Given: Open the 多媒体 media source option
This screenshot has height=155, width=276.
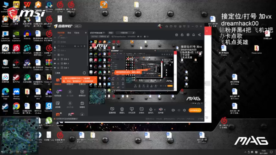Looking at the screenshot, I should tap(141, 110).
